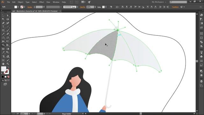This screenshot has width=204, height=115.
Task: Open the Brush Definition dropdown showing Basic
Action: [77, 7]
